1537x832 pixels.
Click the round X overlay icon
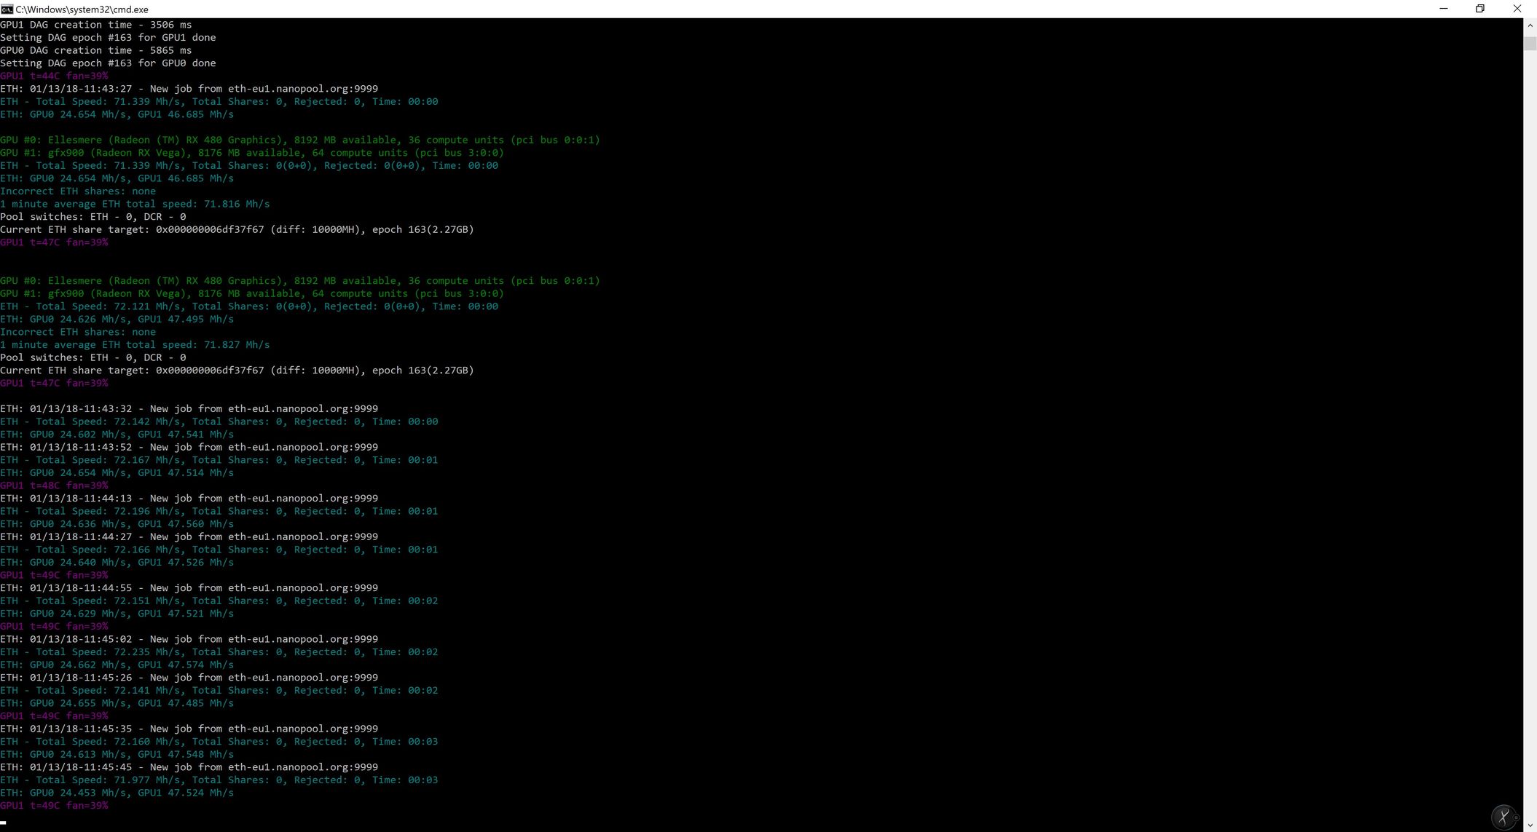pyautogui.click(x=1502, y=817)
